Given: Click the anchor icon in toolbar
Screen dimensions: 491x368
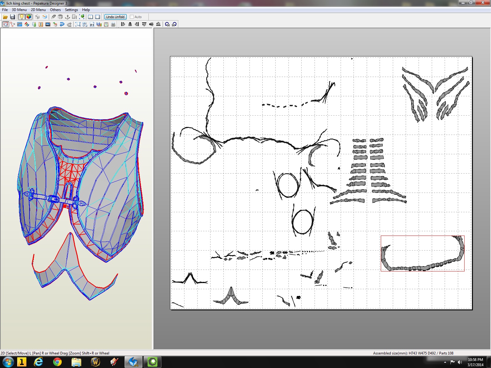Looking at the screenshot, I should click(68, 17).
